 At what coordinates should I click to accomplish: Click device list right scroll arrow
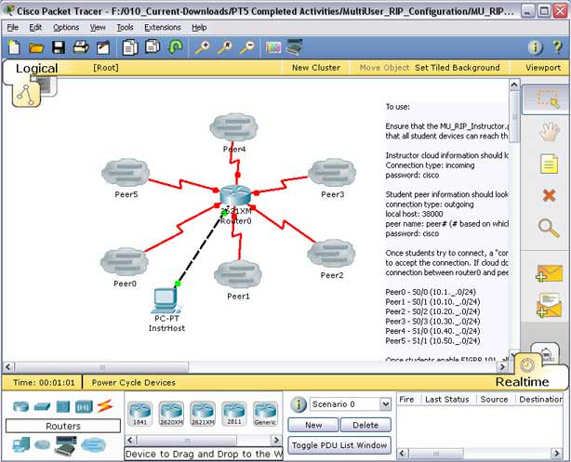pos(276,441)
